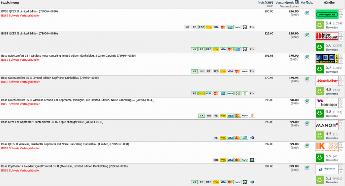Click the microspot.ch retailer logo
The width and height of the screenshot is (345, 186).
(x=326, y=14)
